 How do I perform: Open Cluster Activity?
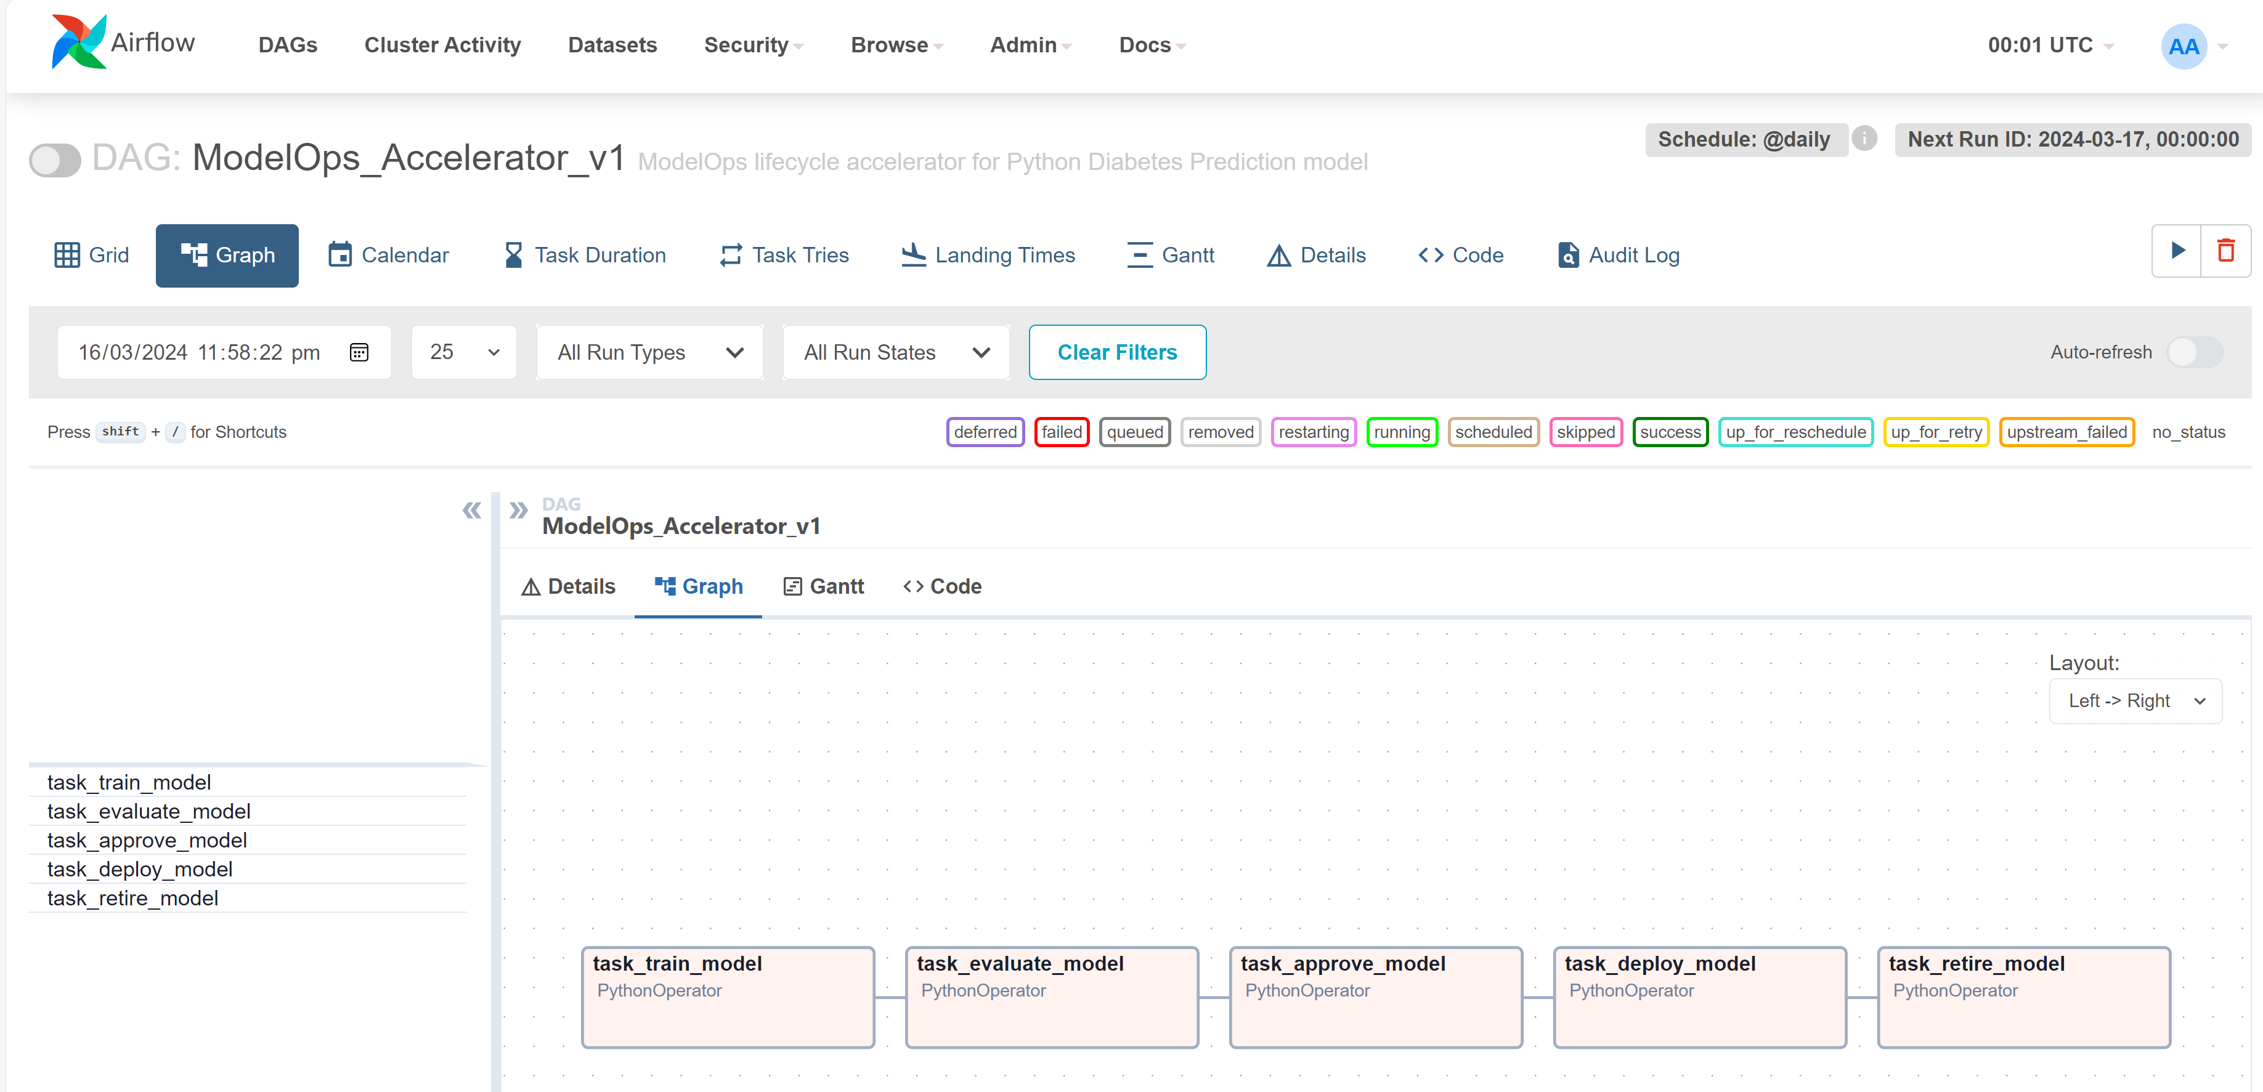(443, 45)
